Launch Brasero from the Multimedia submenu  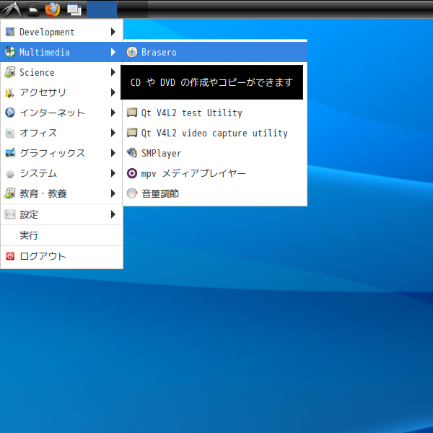coord(159,52)
